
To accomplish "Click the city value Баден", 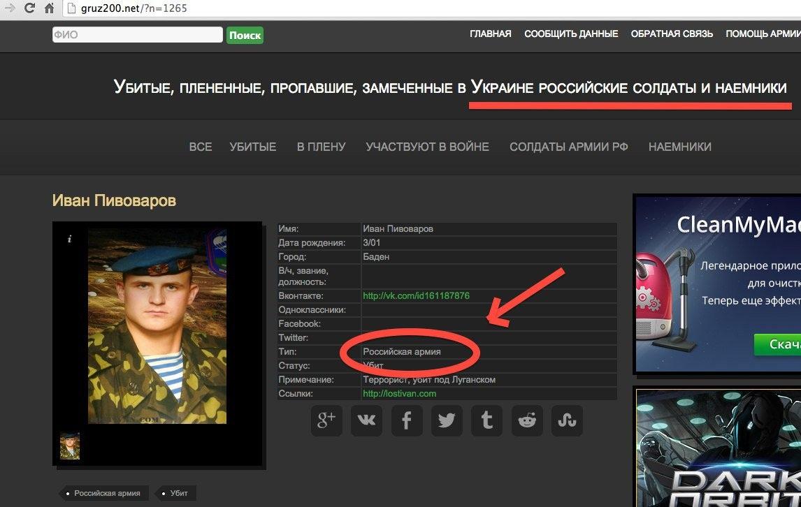I will pyautogui.click(x=376, y=256).
